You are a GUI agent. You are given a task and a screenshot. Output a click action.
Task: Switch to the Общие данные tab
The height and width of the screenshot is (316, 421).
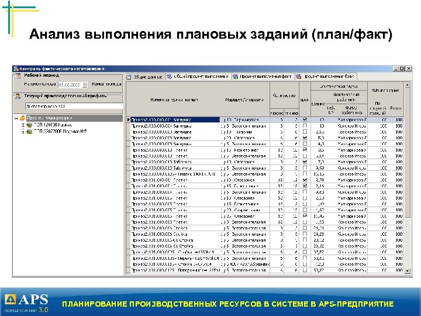point(145,77)
